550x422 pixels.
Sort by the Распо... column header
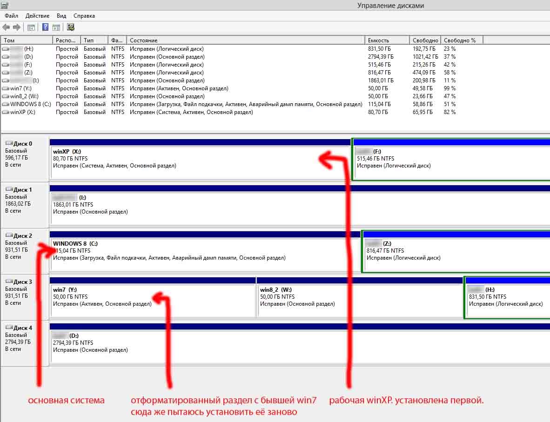point(67,40)
